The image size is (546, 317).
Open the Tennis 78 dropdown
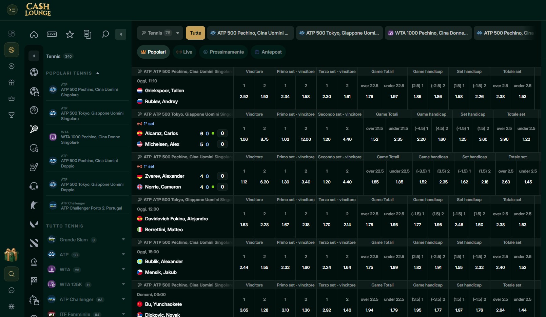coord(160,33)
